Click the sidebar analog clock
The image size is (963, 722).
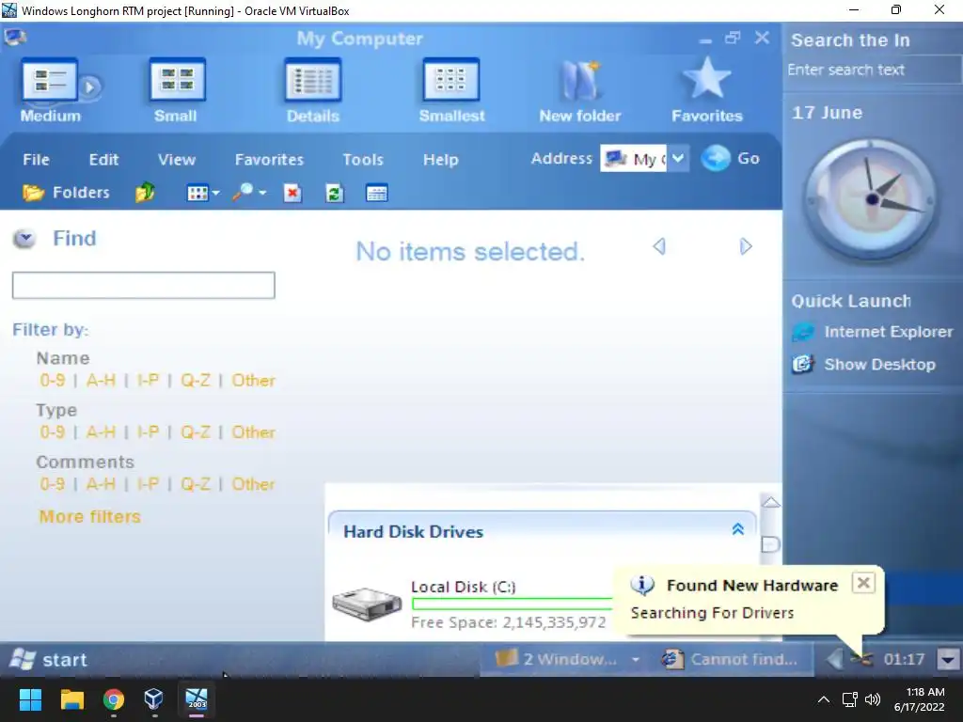[x=871, y=199]
